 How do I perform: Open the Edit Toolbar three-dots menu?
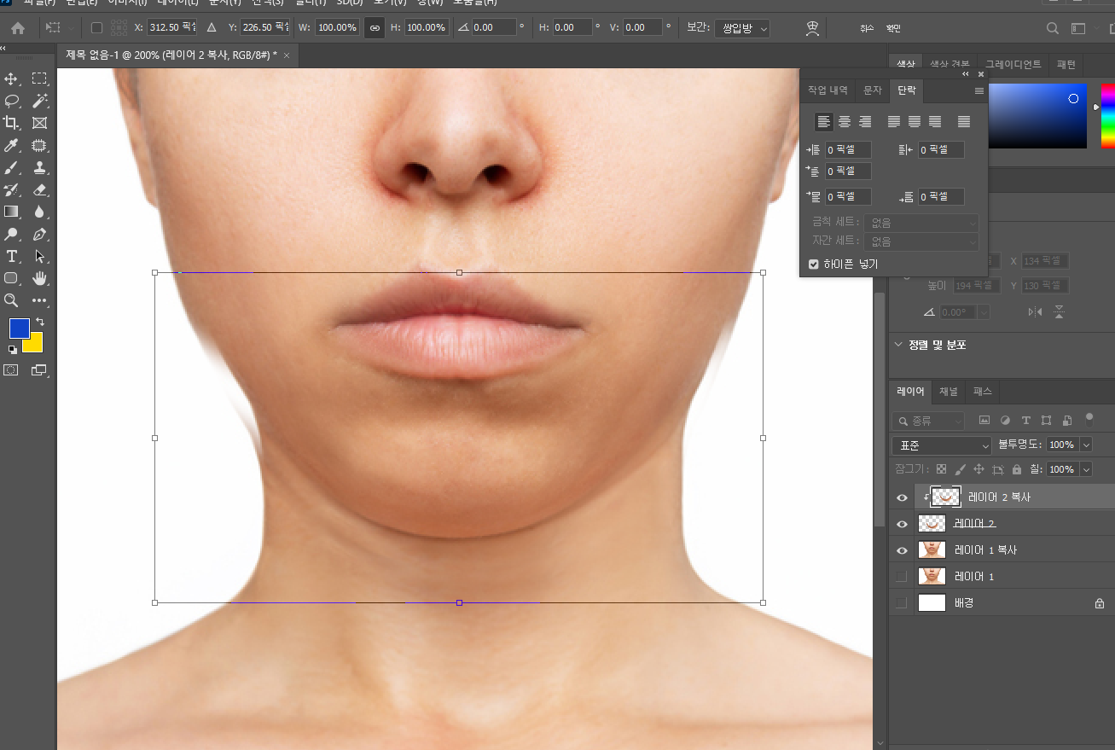pos(39,300)
